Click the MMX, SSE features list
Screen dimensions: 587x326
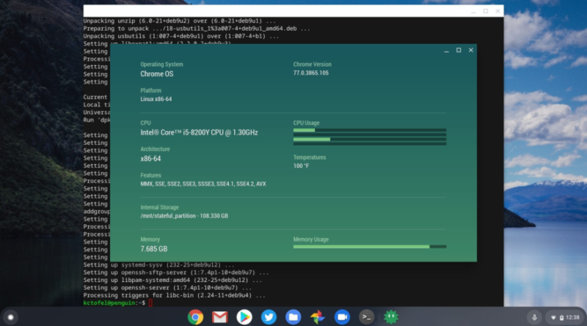[203, 184]
